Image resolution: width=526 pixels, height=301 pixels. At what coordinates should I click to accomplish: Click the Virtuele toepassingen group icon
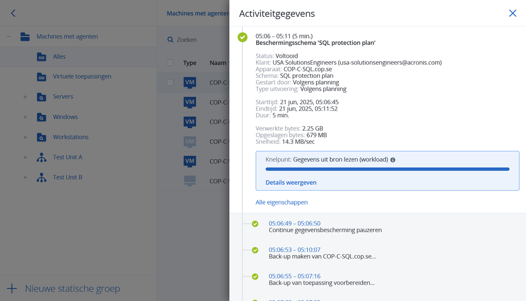tap(41, 76)
